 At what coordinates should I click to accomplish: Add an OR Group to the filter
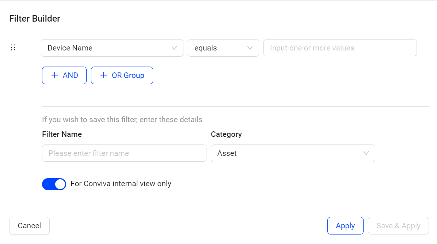pyautogui.click(x=122, y=75)
